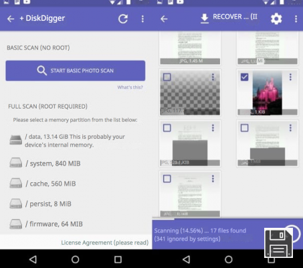Tap the left phone's Android back button
Screen dimensions: 303x268
click(33, 259)
